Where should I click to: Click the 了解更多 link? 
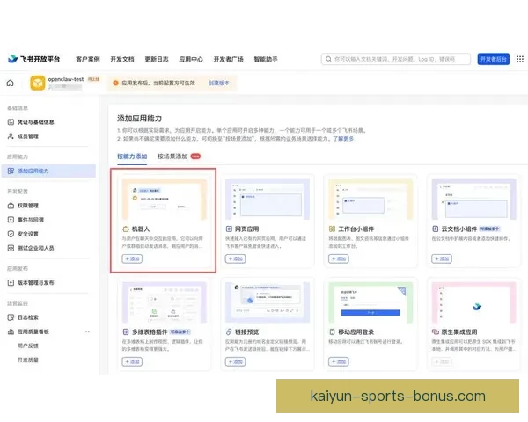(x=343, y=139)
